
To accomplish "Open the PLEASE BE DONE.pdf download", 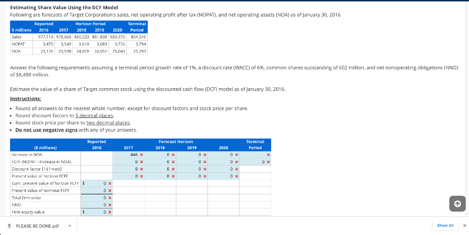I will [38, 226].
